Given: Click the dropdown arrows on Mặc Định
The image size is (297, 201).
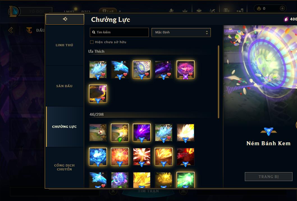Looking at the screenshot, I should pyautogui.click(x=207, y=33).
